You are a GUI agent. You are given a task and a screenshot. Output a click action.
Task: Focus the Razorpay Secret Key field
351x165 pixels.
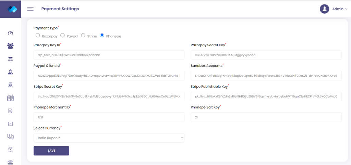[266, 55]
